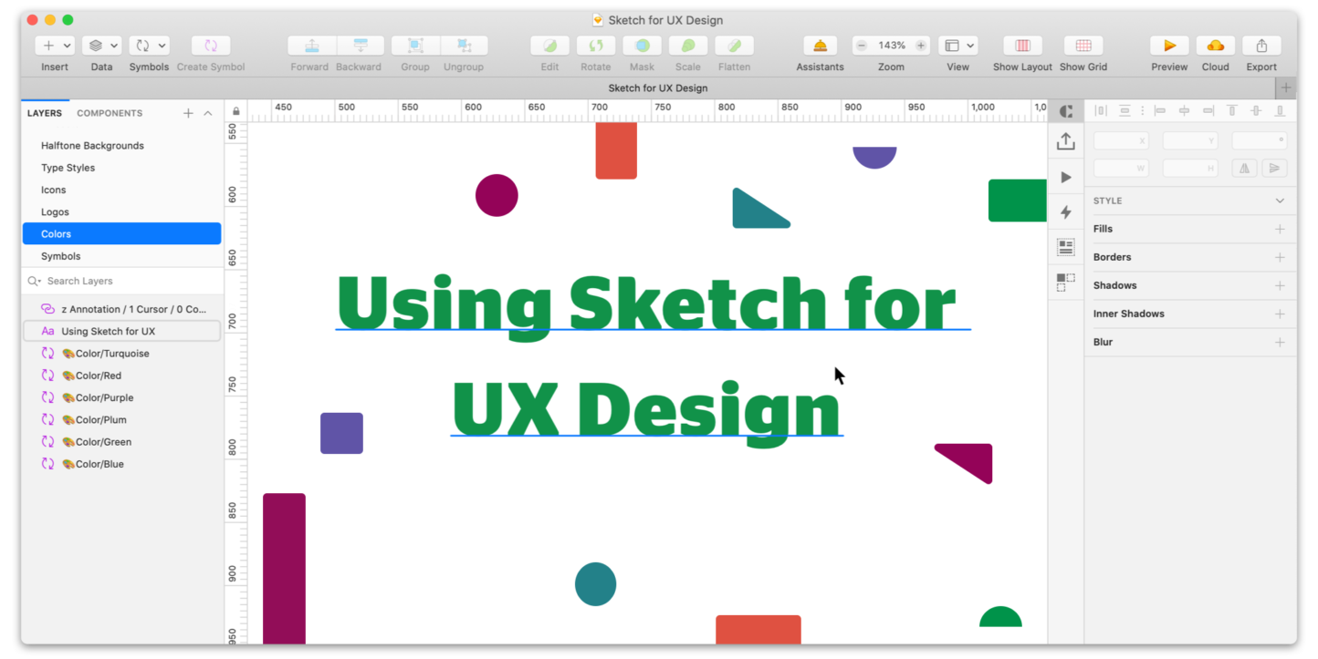Collapse the STYLE section chevron

[1281, 201]
